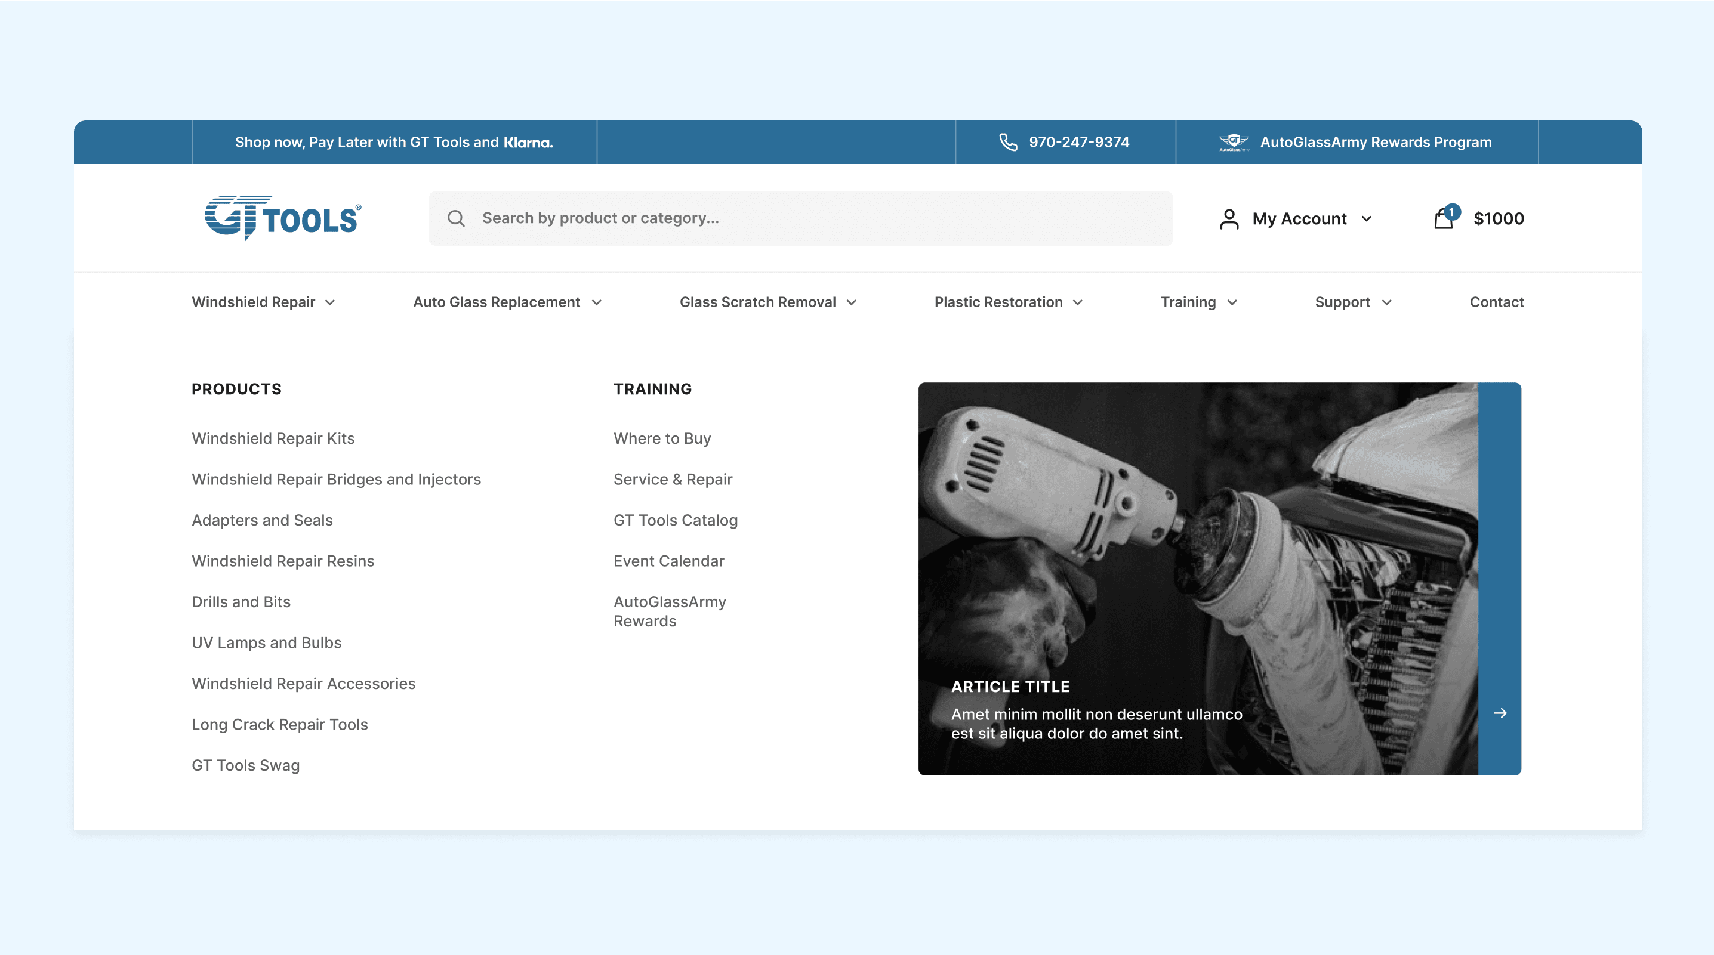
Task: Click the user account profile icon
Action: [x=1229, y=219]
